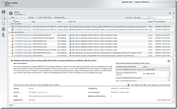Click the warning icon of the ReportServerTempDB row
177x109 pixels.
[x=13, y=50]
